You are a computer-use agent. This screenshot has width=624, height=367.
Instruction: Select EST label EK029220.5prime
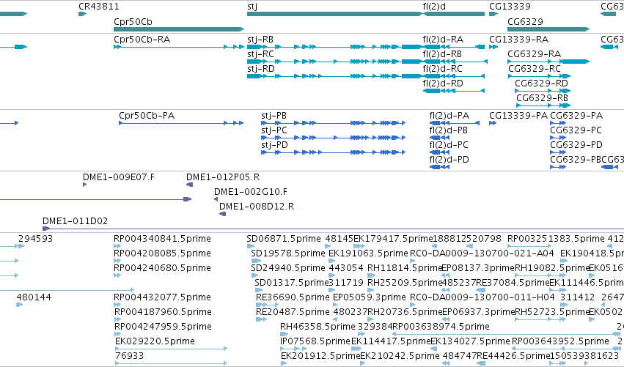pos(155,341)
